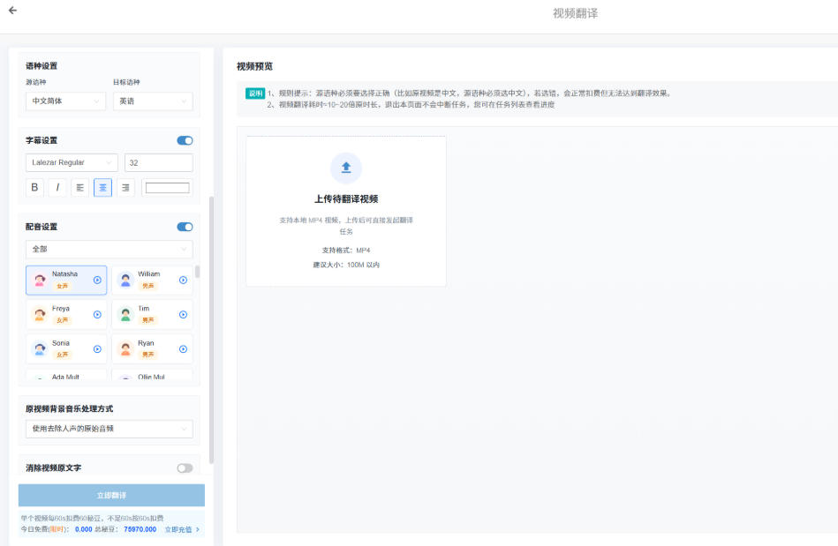The image size is (838, 546).
Task: Select Freya voice card
Action: coord(66,315)
